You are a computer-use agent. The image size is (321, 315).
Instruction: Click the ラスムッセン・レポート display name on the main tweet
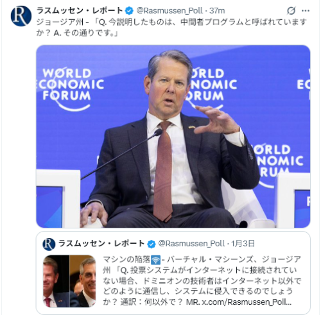point(80,10)
